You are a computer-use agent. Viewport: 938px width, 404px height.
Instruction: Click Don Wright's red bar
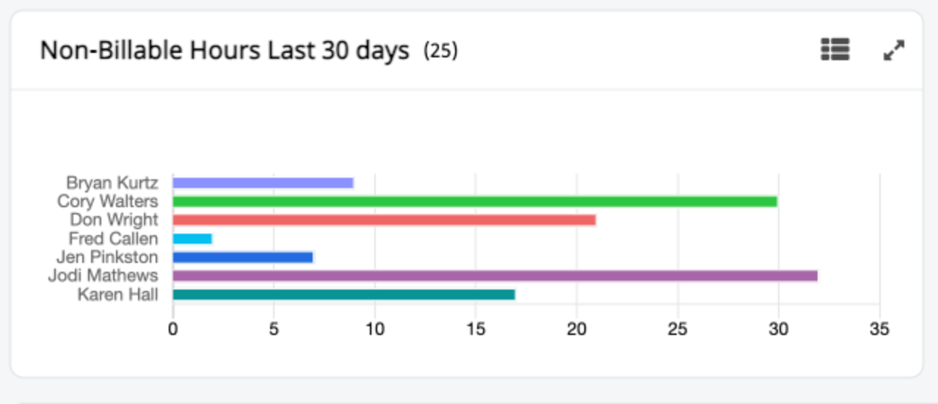[384, 220]
